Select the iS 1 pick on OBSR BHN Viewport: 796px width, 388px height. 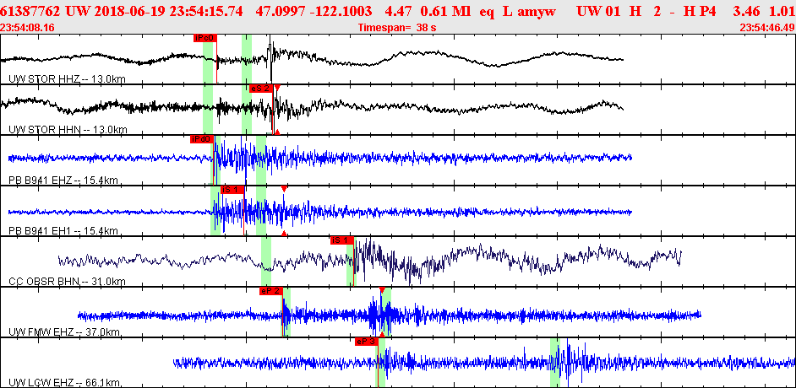341,240
